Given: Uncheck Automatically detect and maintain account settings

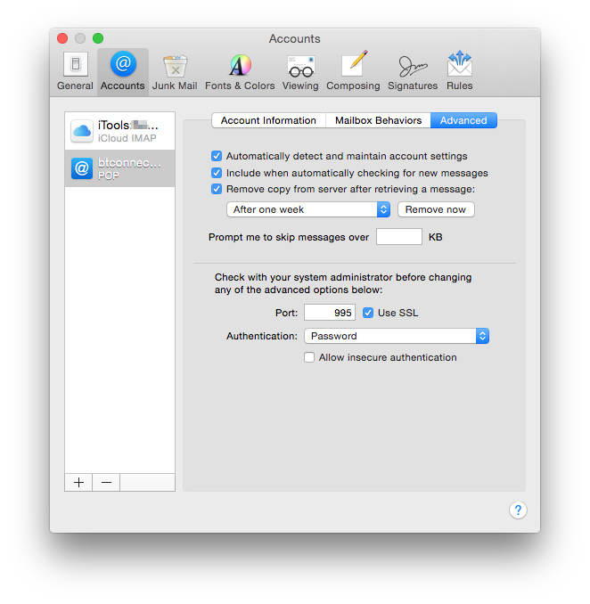Looking at the screenshot, I should pyautogui.click(x=217, y=156).
